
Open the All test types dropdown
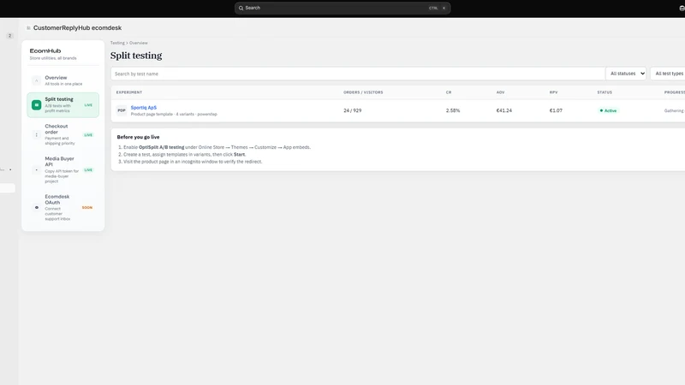(668, 74)
